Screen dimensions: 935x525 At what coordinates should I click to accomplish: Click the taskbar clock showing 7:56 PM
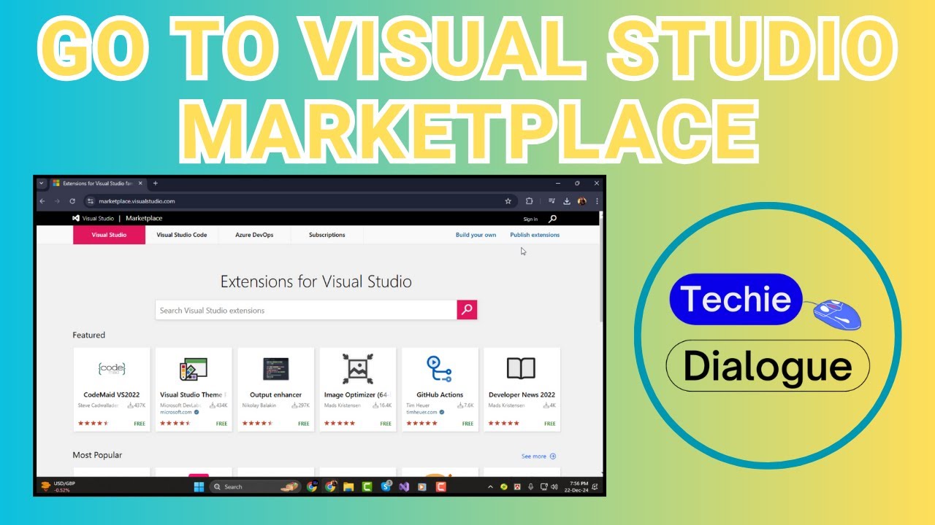click(578, 486)
